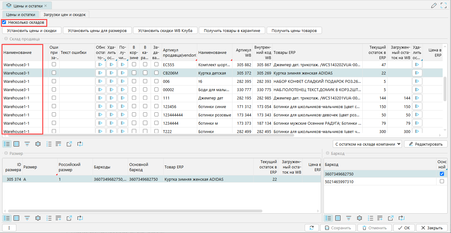Click the add-rows icon in the Баркод toolbar
This screenshot has height=233, width=451.
380,218
